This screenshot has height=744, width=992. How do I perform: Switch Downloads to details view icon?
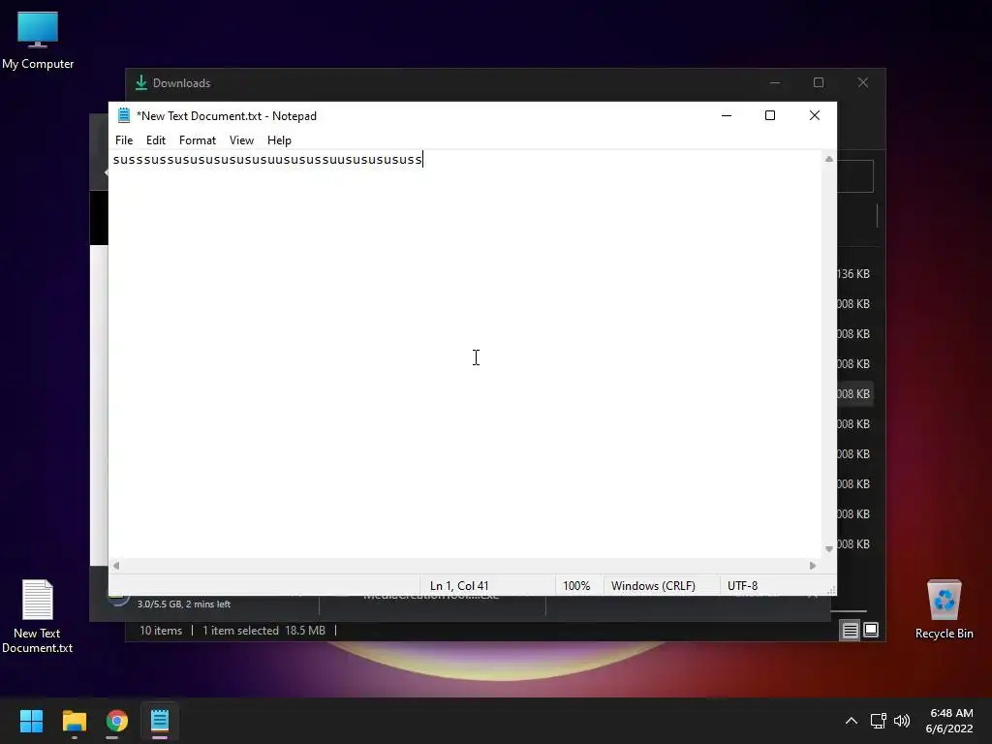tap(850, 630)
